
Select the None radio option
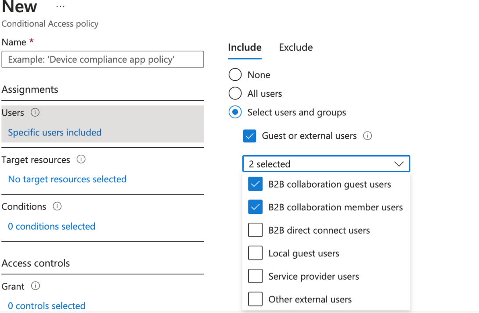pyautogui.click(x=235, y=75)
